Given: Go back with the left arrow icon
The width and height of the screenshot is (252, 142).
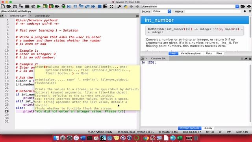Looking at the screenshot, I should pos(131,6).
